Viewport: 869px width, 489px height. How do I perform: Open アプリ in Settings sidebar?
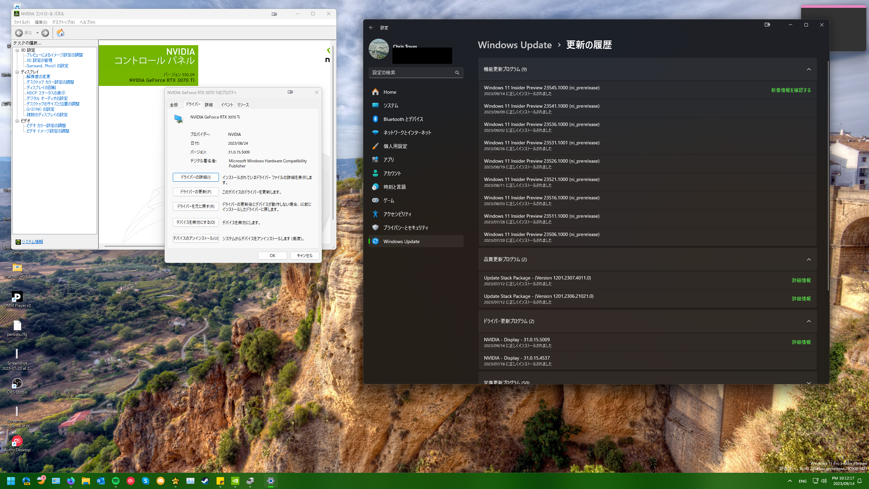pyautogui.click(x=416, y=160)
